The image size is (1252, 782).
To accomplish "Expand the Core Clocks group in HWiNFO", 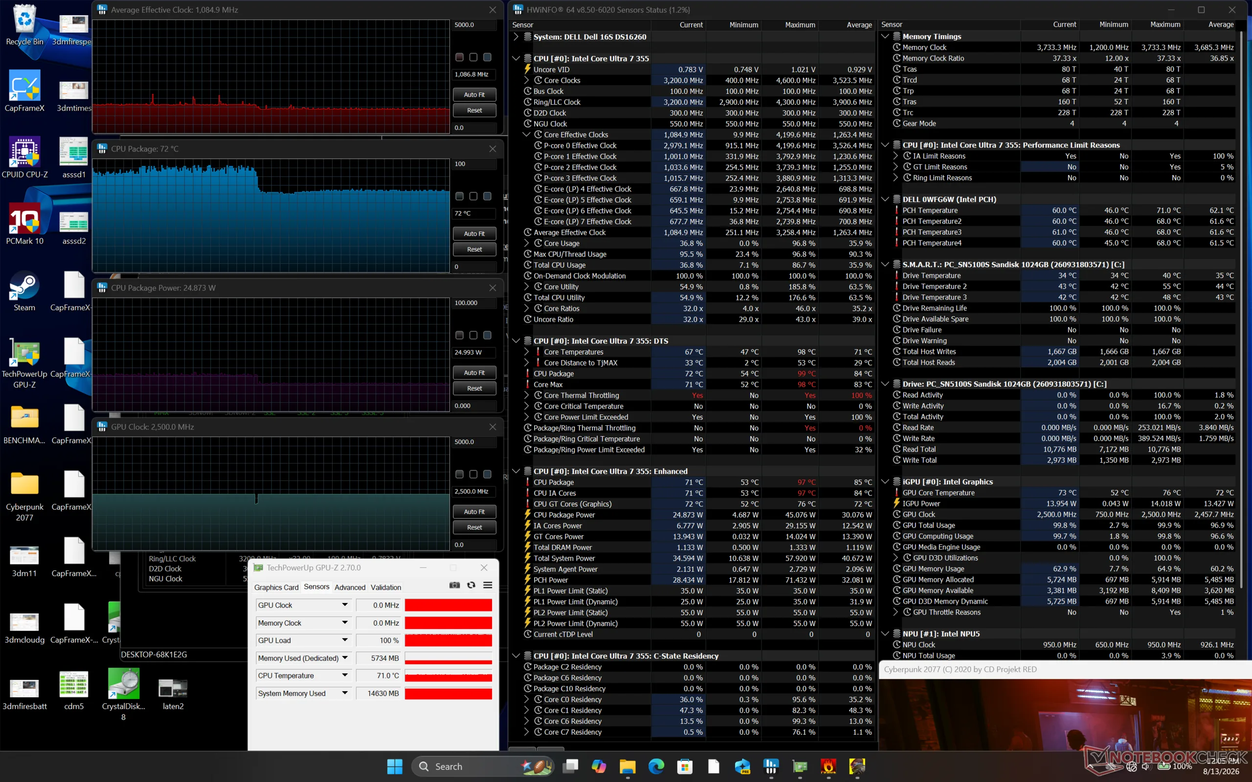I will pos(527,80).
